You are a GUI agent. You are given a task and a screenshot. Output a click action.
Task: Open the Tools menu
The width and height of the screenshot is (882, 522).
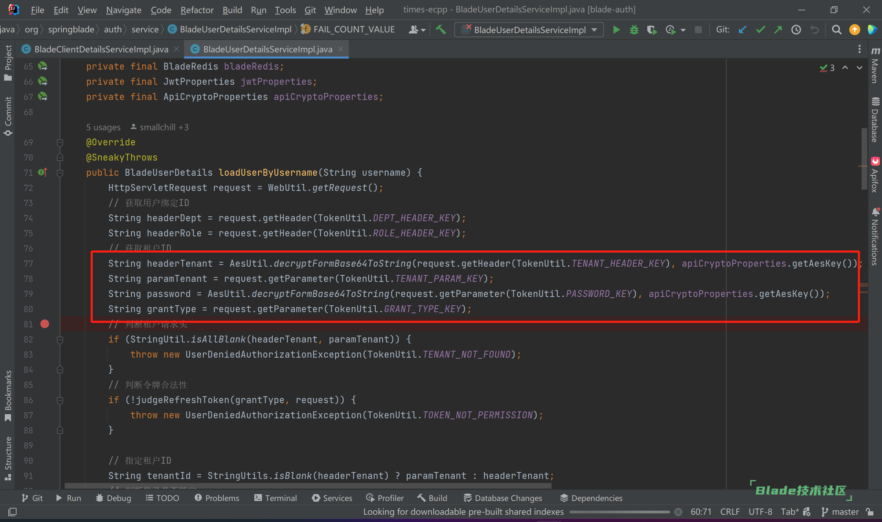[x=285, y=10]
